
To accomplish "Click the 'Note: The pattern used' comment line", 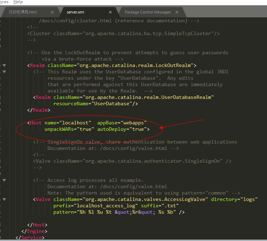I will 144,193.
